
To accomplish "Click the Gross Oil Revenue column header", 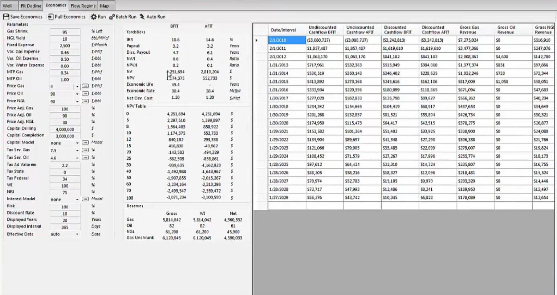I will pyautogui.click(x=513, y=30).
